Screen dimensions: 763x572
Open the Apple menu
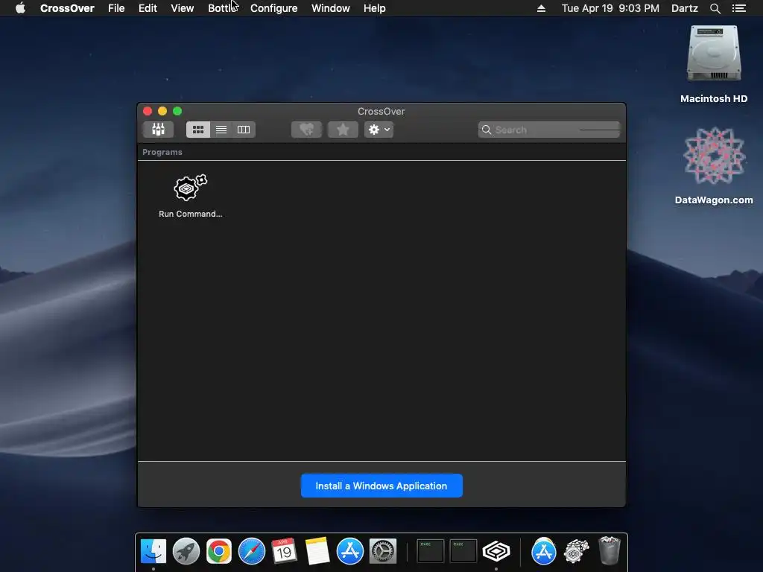coord(20,8)
